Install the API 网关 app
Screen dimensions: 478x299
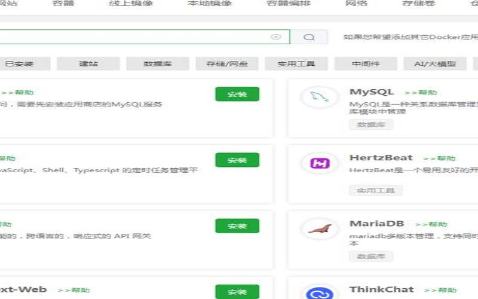[237, 226]
